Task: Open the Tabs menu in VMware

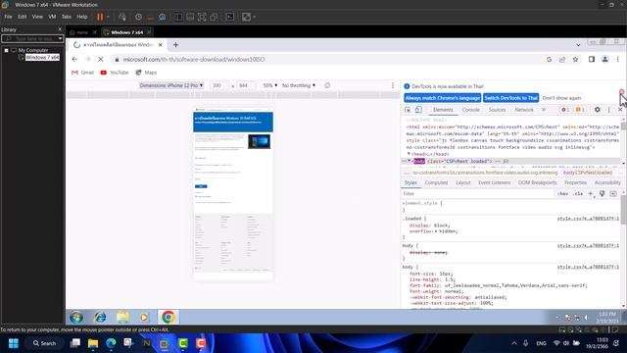Action: click(x=67, y=17)
